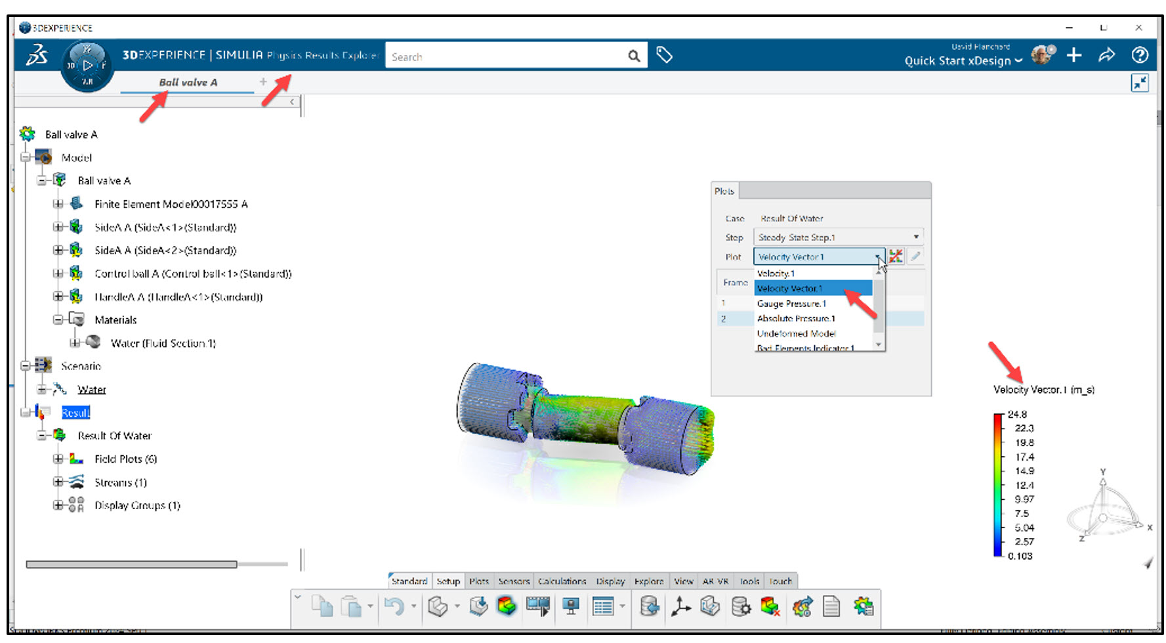Expand the Field Plots tree node
This screenshot has width=1166, height=643.
click(x=57, y=459)
